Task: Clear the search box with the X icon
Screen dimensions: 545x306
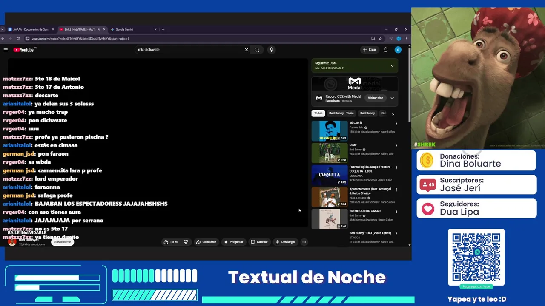Action: pos(246,50)
